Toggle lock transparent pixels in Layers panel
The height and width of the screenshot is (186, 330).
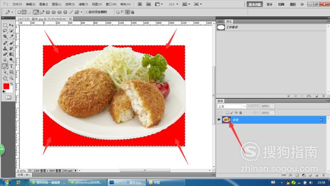[x=227, y=113]
